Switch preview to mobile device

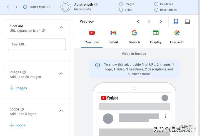[176, 21]
